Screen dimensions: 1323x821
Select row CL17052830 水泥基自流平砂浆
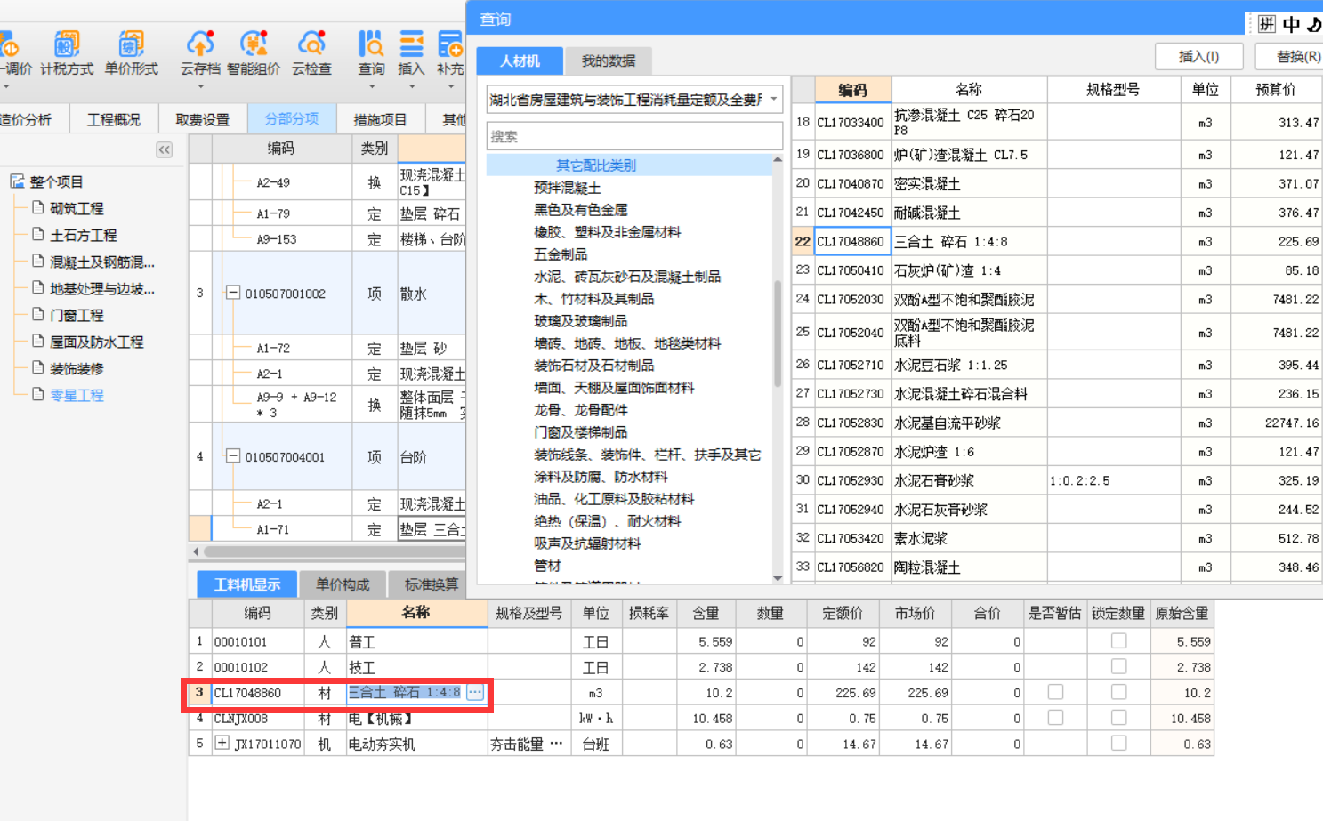pos(1057,423)
